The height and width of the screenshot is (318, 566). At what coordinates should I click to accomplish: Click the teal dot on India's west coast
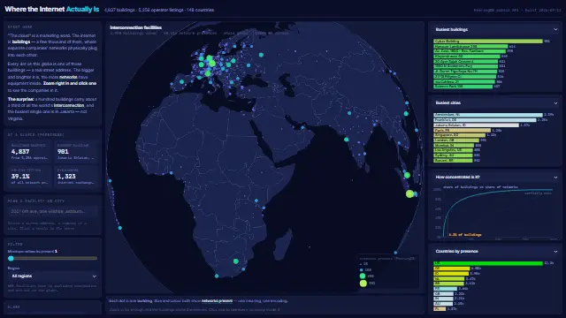347,140
